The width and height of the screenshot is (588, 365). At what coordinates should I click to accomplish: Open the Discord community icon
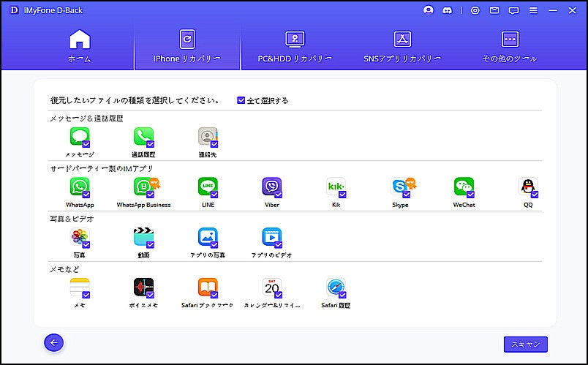447,10
